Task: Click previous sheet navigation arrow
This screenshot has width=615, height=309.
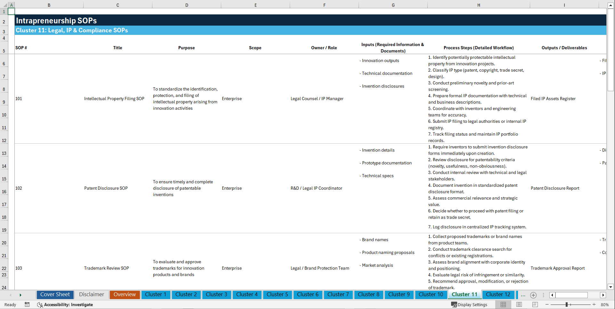Action: (x=11, y=295)
